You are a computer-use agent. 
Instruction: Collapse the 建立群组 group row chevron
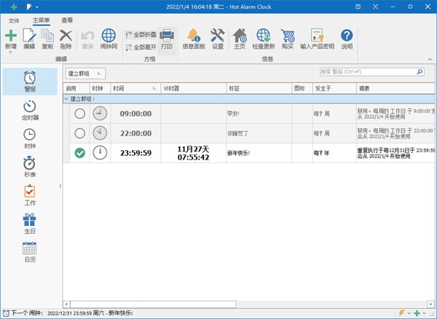click(x=66, y=99)
